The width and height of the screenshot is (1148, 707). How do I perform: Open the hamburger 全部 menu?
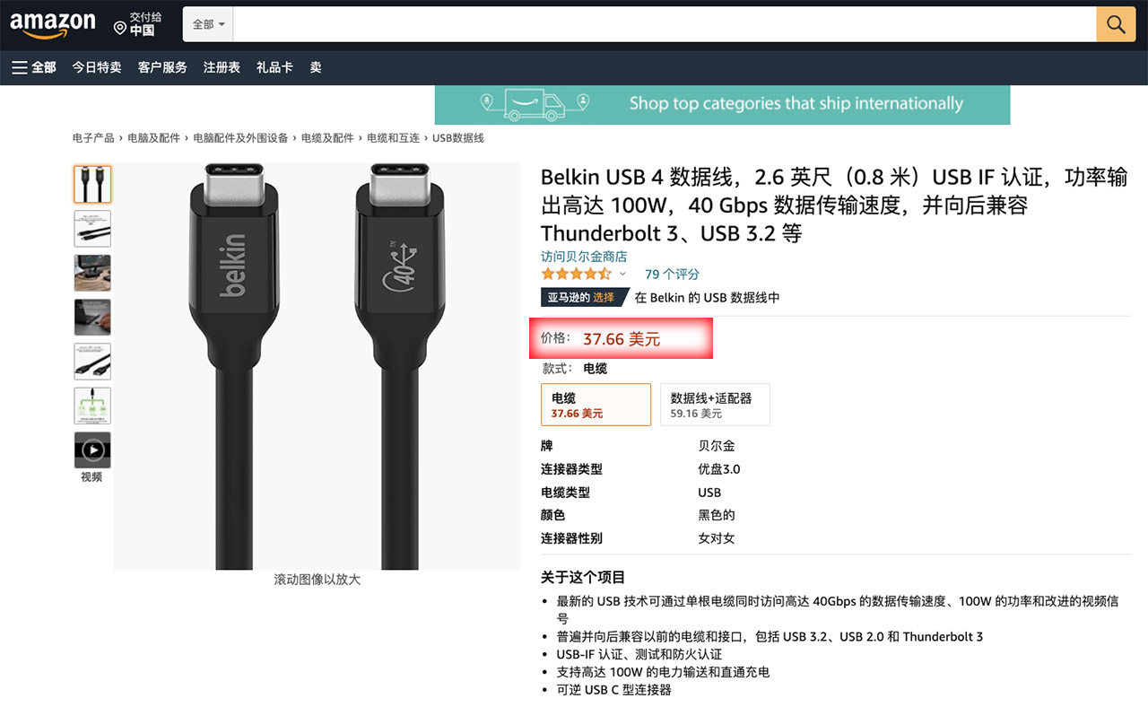[x=34, y=67]
